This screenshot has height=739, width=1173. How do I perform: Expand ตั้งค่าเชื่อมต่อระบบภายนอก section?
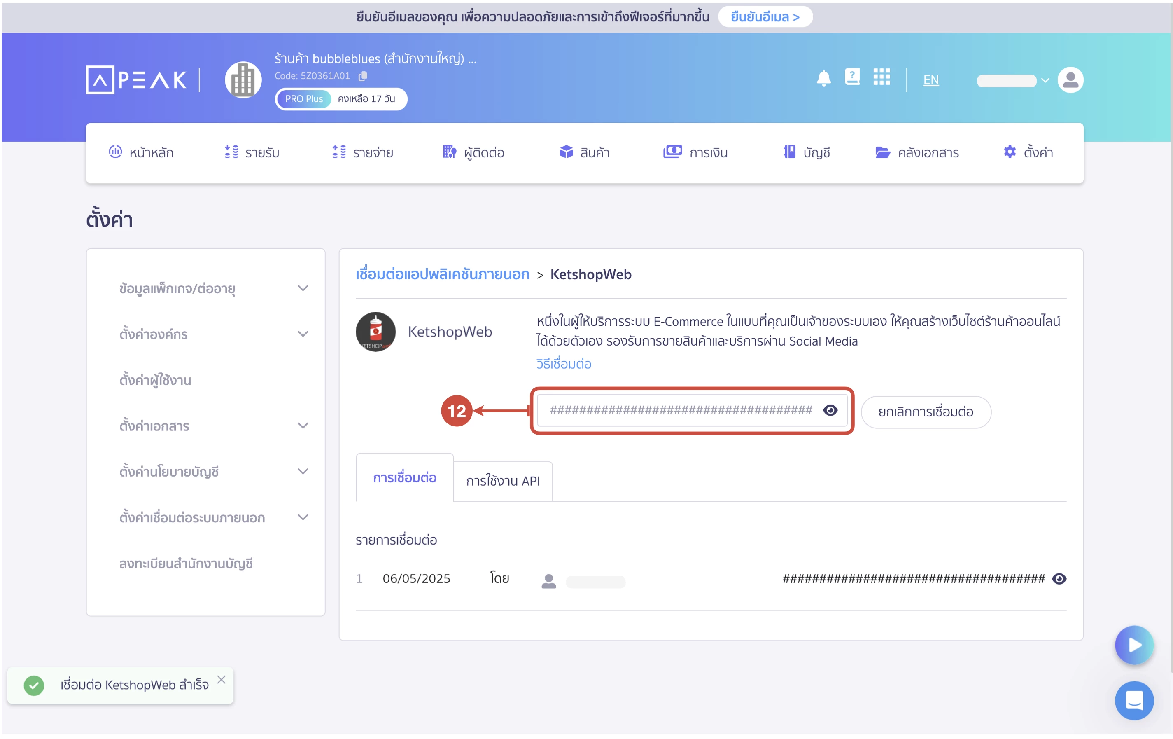point(303,518)
